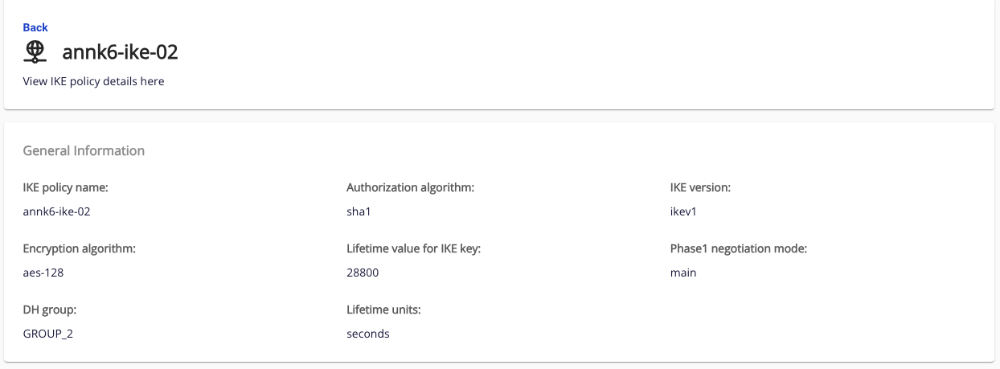Click the IKE policy name label
Image resolution: width=1000 pixels, height=369 pixels.
click(x=65, y=187)
